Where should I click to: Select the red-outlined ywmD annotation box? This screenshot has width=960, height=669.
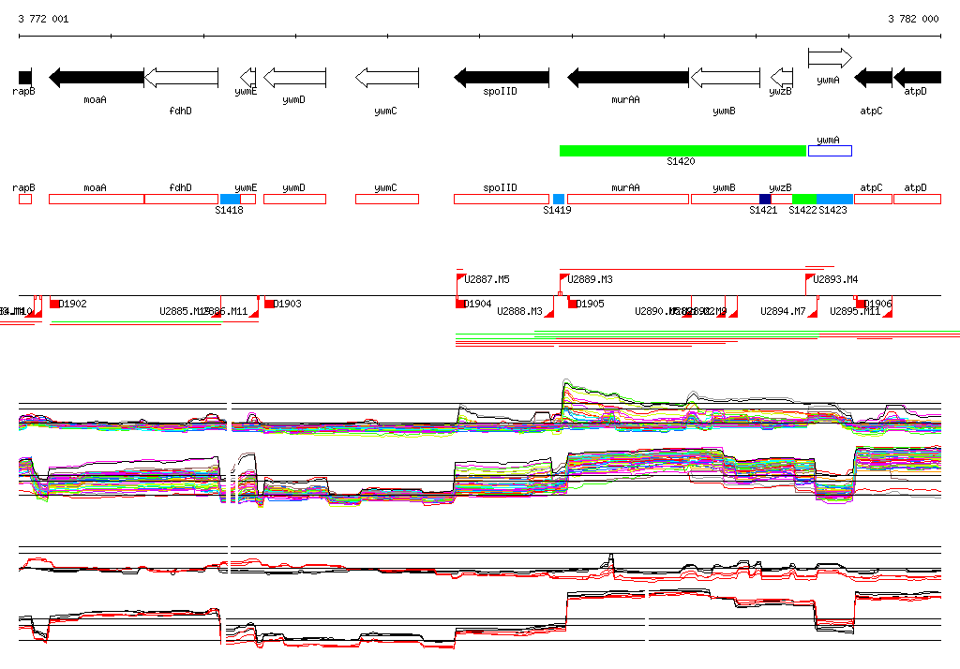point(294,199)
